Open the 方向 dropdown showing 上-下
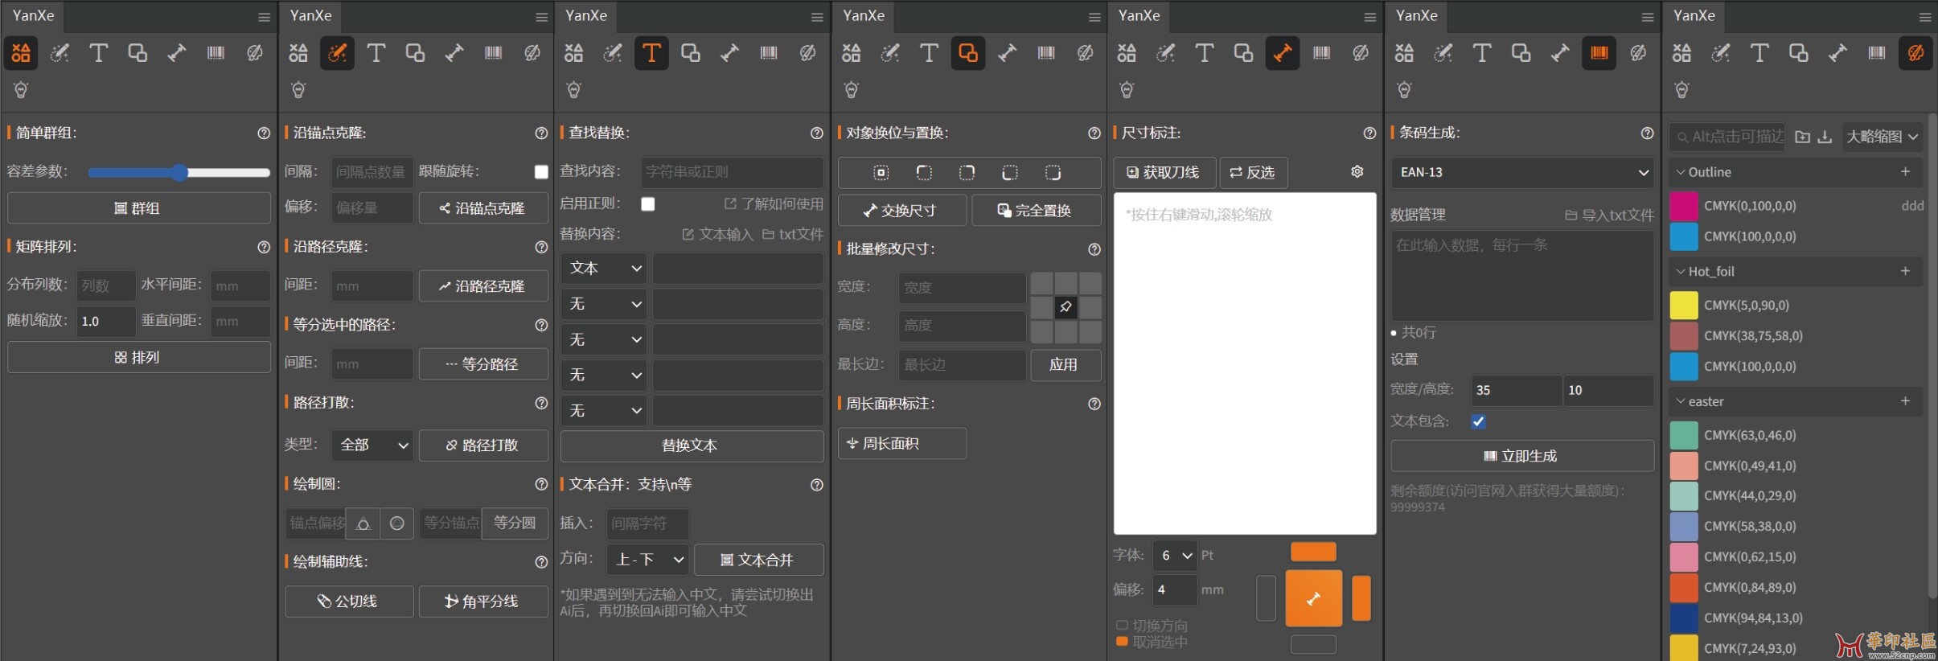Viewport: 1938px width, 661px height. pyautogui.click(x=647, y=560)
